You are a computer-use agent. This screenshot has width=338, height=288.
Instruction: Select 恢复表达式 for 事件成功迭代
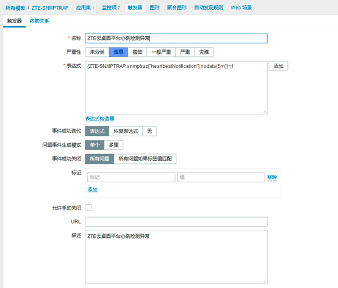coord(126,131)
